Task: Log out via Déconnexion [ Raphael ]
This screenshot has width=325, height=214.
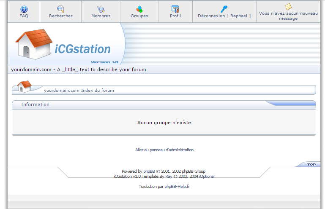Action: pos(224,16)
